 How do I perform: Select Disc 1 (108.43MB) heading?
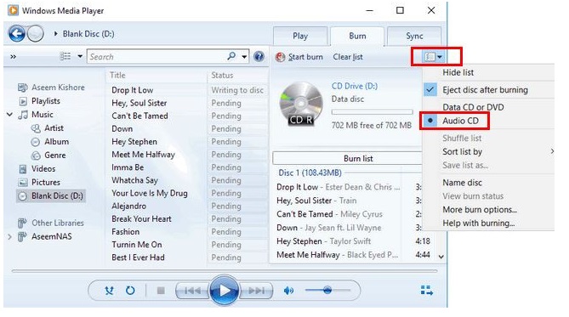[310, 173]
